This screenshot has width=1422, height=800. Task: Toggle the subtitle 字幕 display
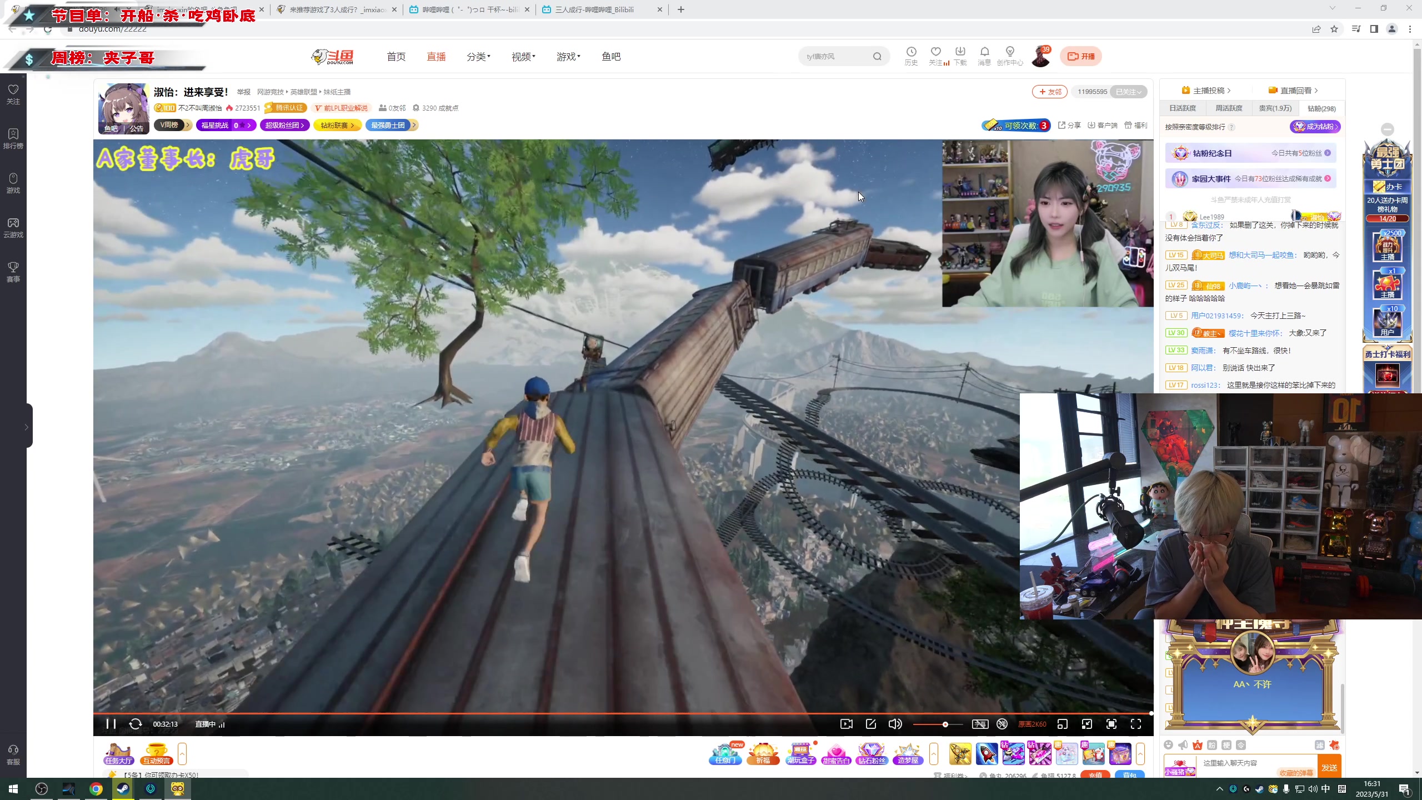pyautogui.click(x=980, y=724)
